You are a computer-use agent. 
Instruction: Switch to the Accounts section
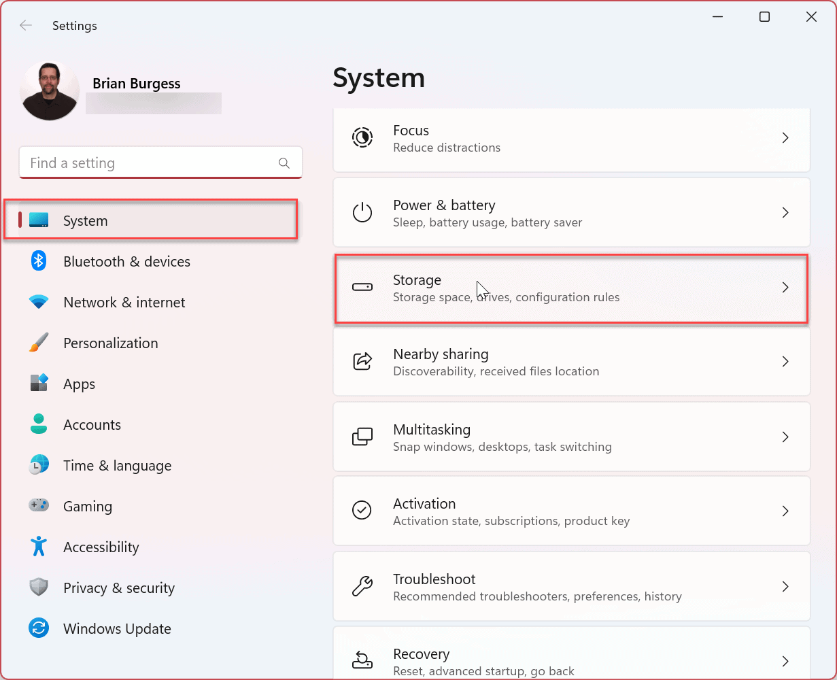coord(92,425)
